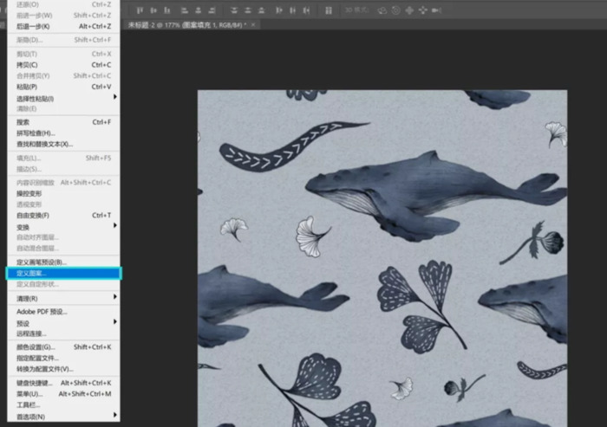Select the 3D orbit/rotate mode icon

coord(382,10)
